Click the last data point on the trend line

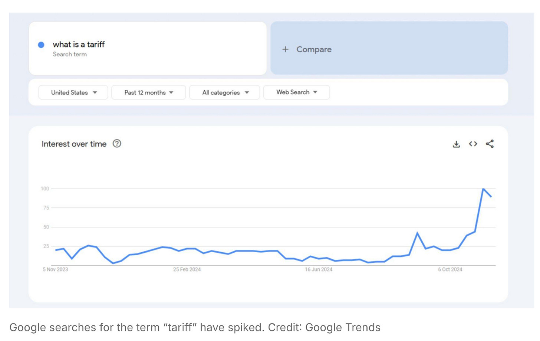click(x=491, y=197)
